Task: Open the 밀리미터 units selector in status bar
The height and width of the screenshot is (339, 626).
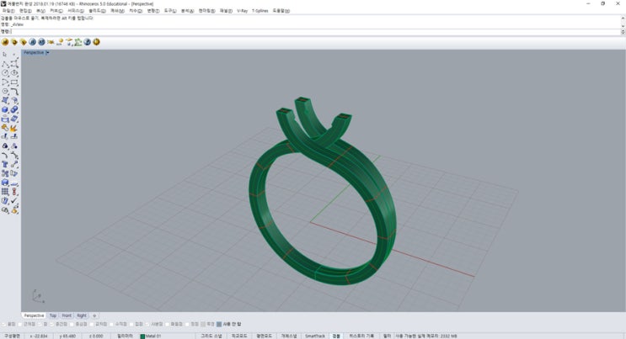Action: tap(125, 336)
